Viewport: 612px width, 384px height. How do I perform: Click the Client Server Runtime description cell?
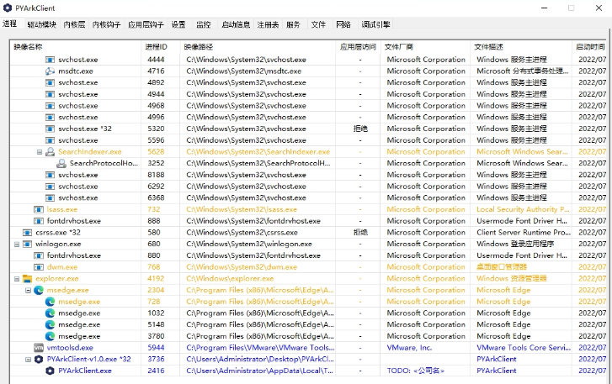point(524,233)
